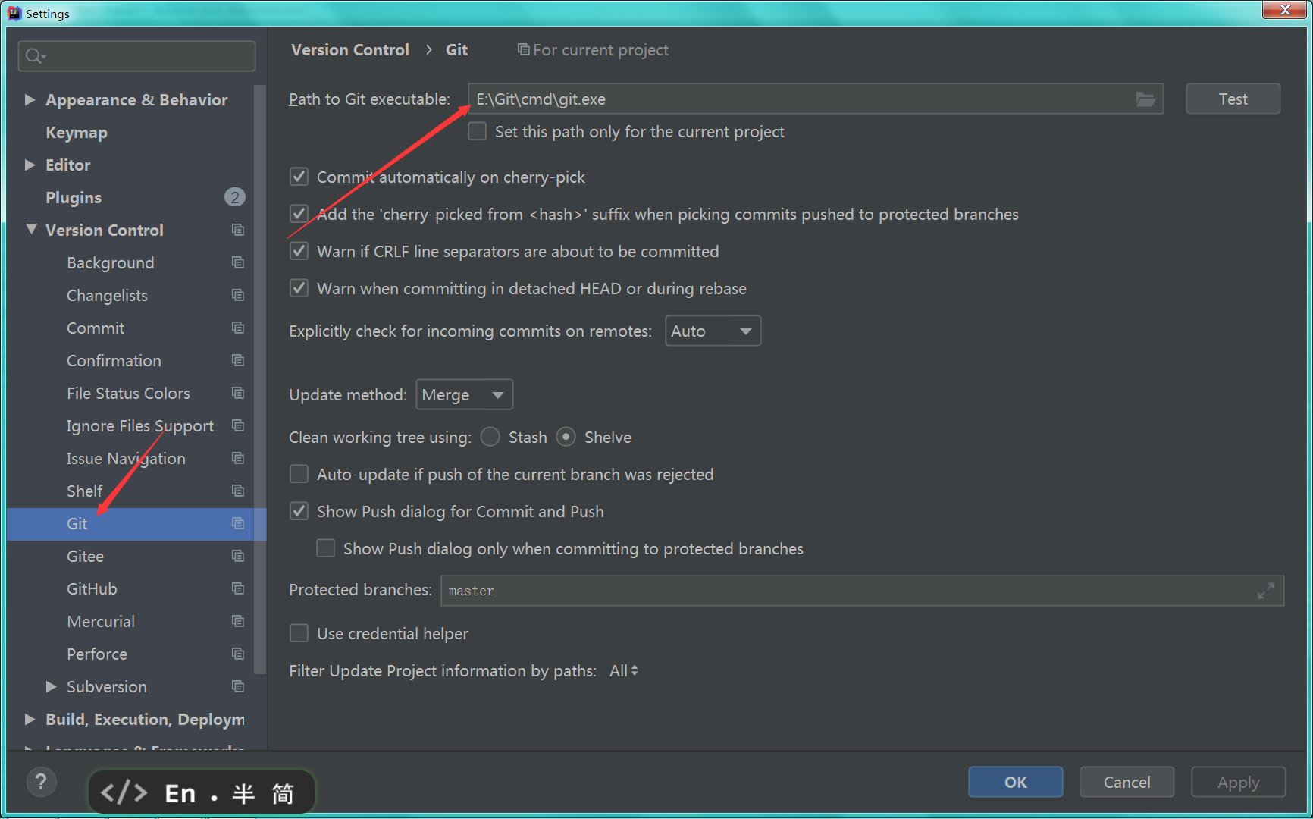Click the project icon next to Gitee

[x=238, y=556]
